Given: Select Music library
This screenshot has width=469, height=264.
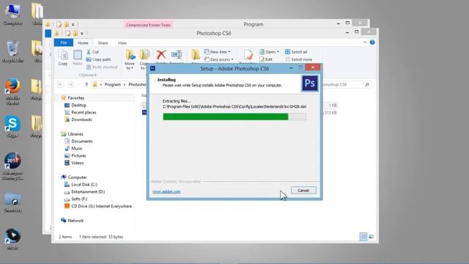Looking at the screenshot, I should pyautogui.click(x=76, y=148).
